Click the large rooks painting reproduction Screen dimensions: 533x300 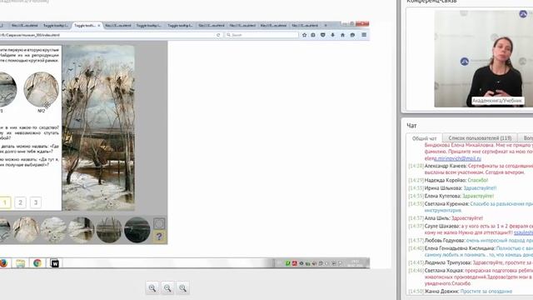pyautogui.click(x=98, y=127)
